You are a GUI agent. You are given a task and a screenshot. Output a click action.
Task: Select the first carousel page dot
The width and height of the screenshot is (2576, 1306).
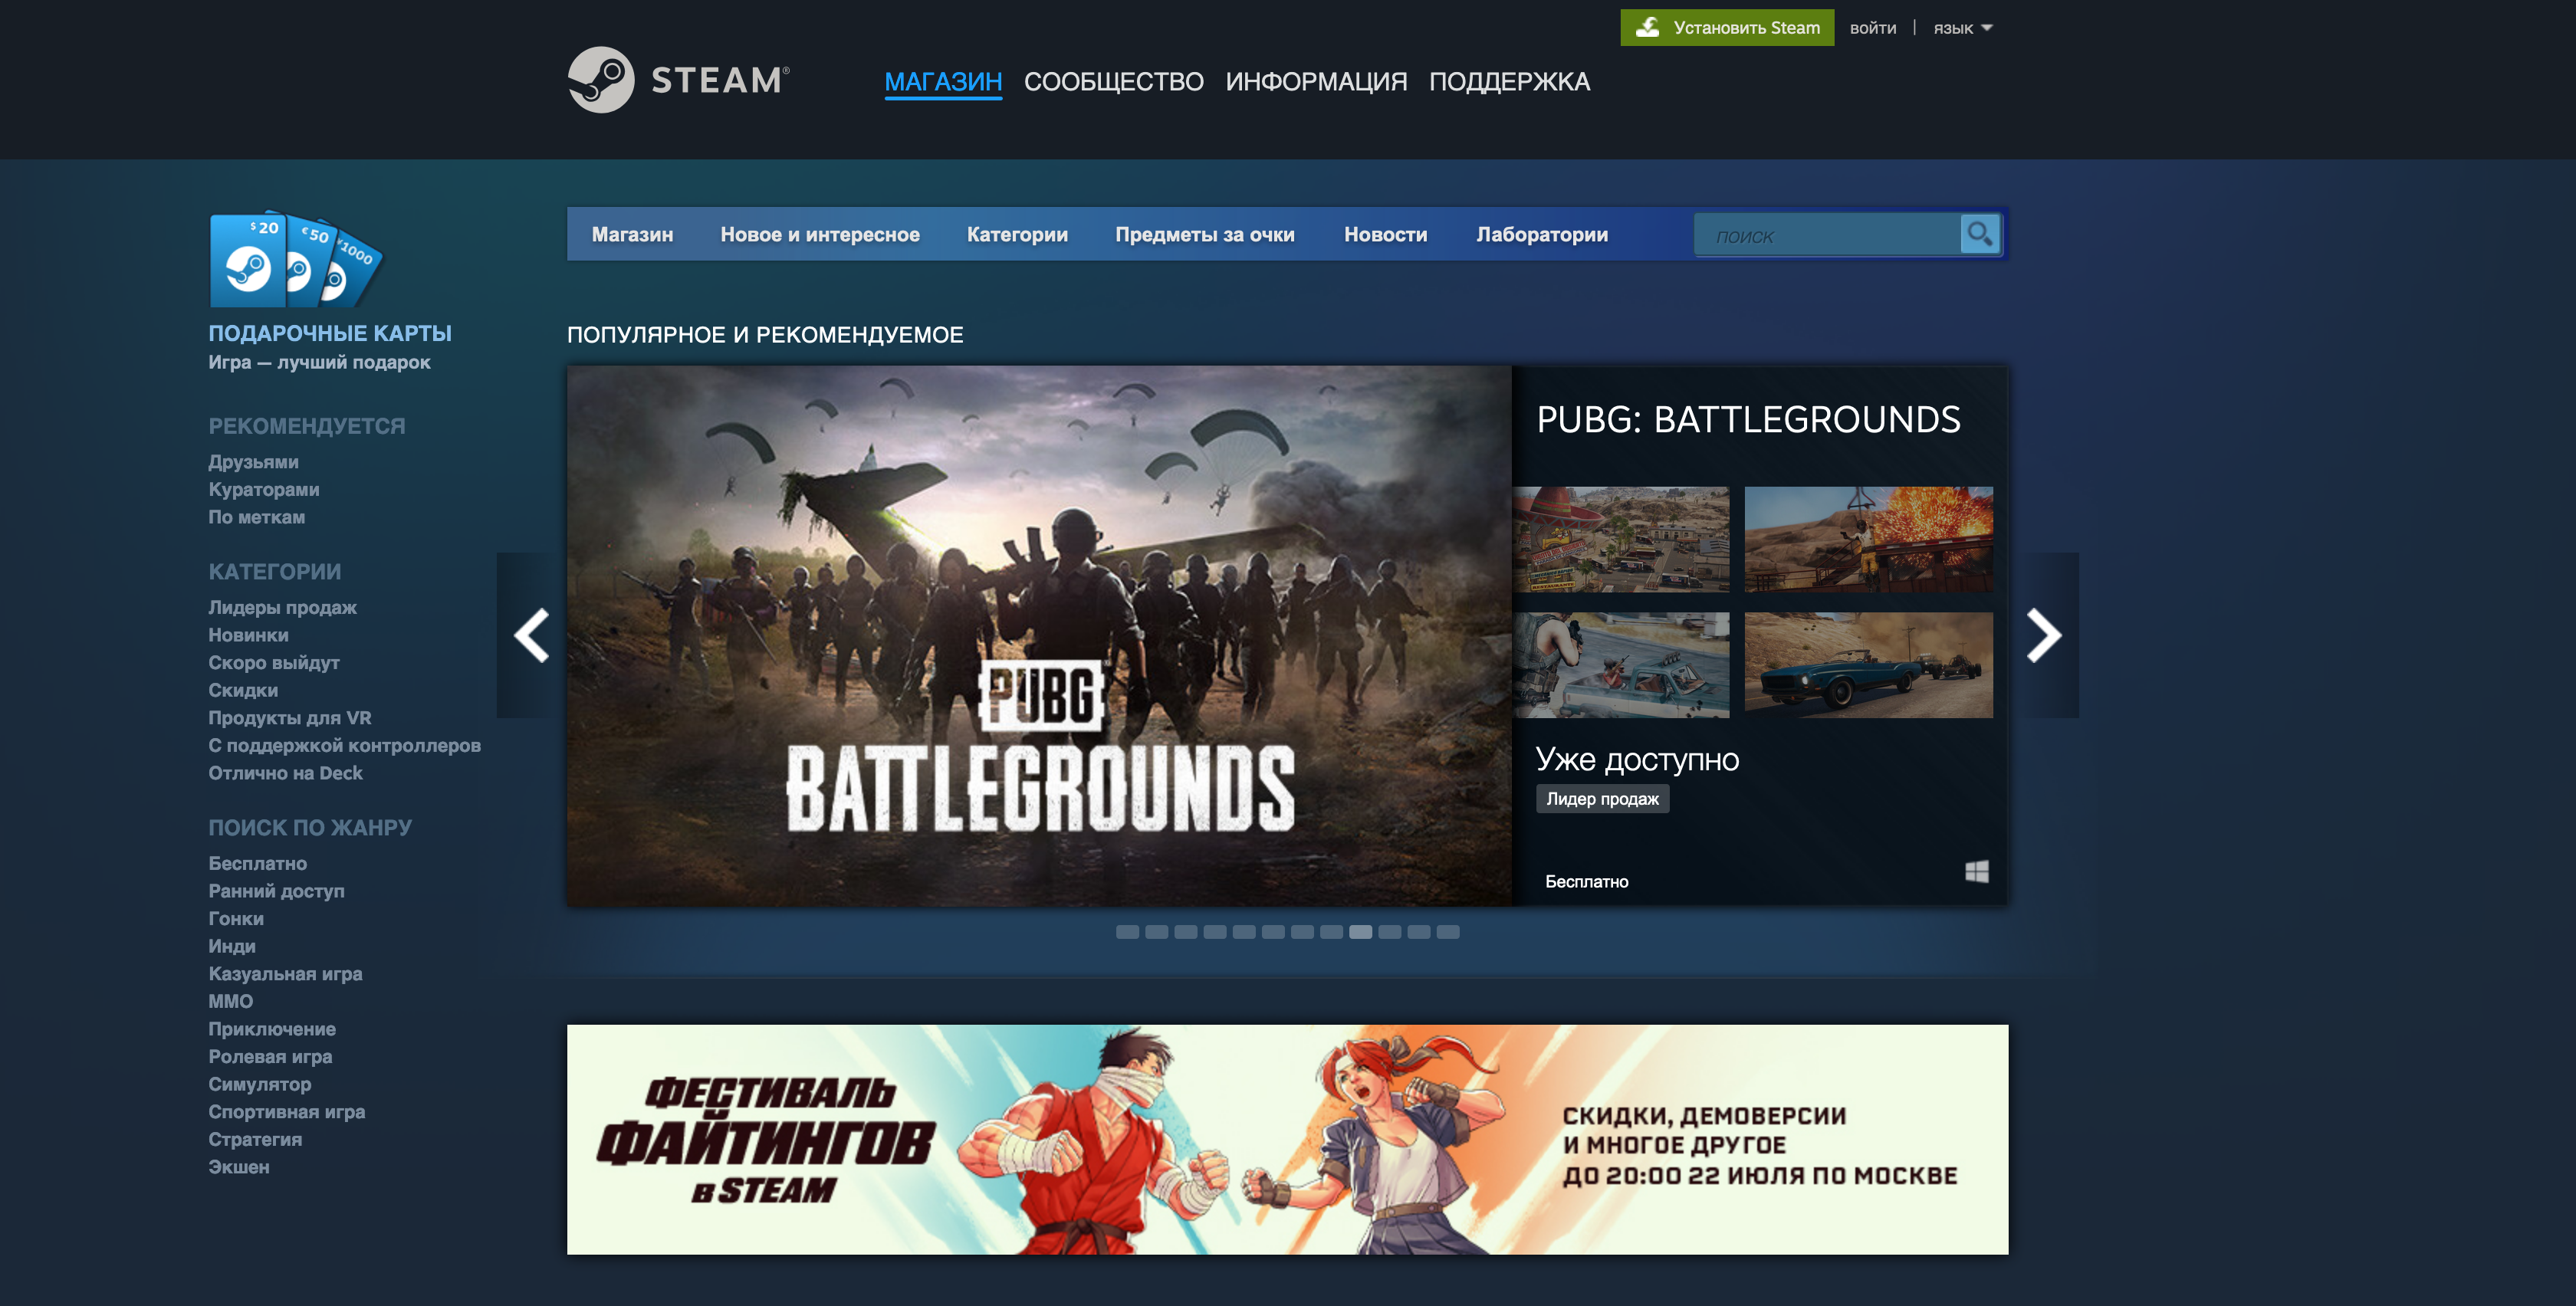pos(1127,932)
